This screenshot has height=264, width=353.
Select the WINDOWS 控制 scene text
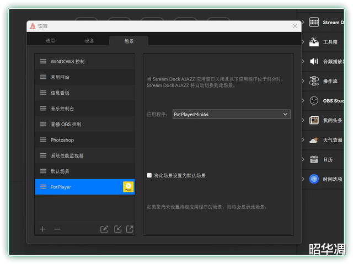[67, 61]
